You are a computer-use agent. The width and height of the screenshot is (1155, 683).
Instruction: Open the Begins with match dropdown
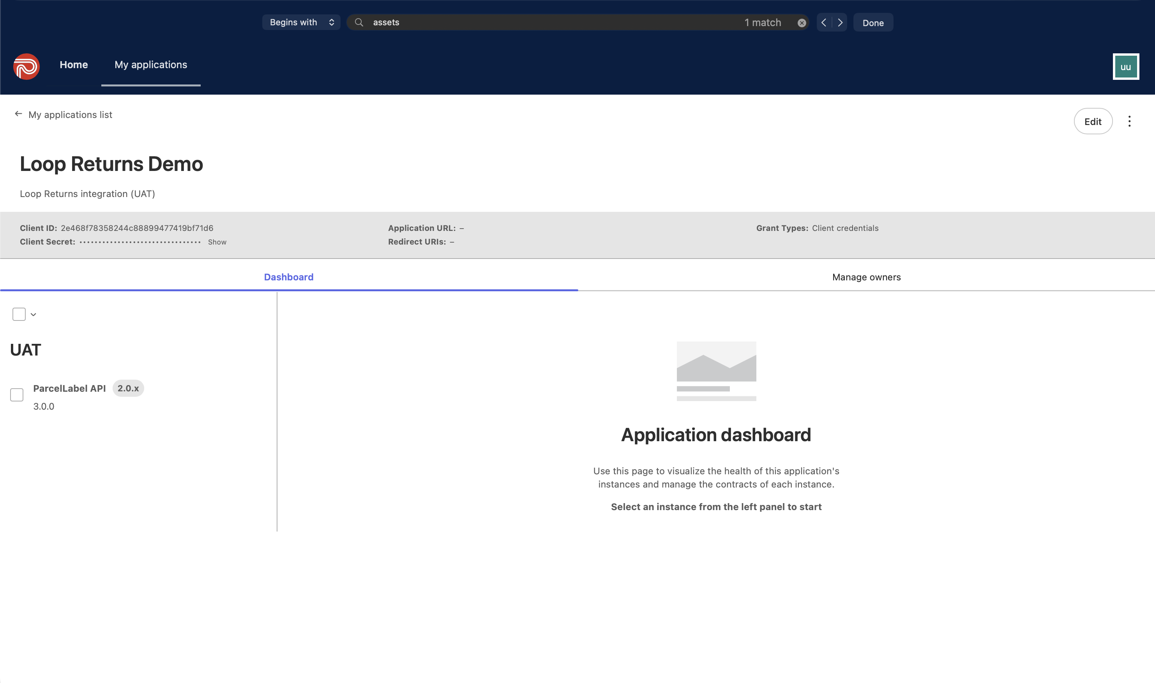[301, 23]
